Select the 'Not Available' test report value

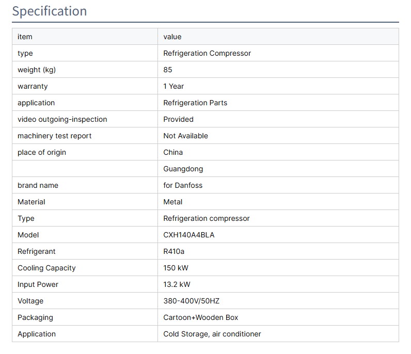click(x=185, y=136)
